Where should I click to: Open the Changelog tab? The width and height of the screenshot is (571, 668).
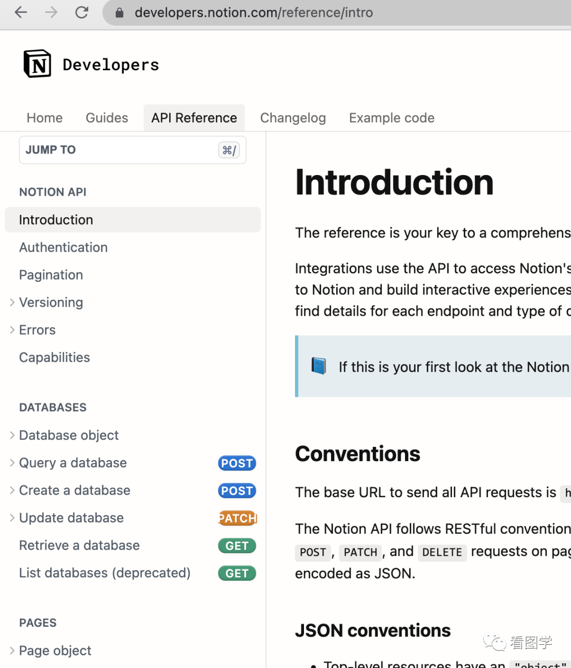tap(293, 118)
